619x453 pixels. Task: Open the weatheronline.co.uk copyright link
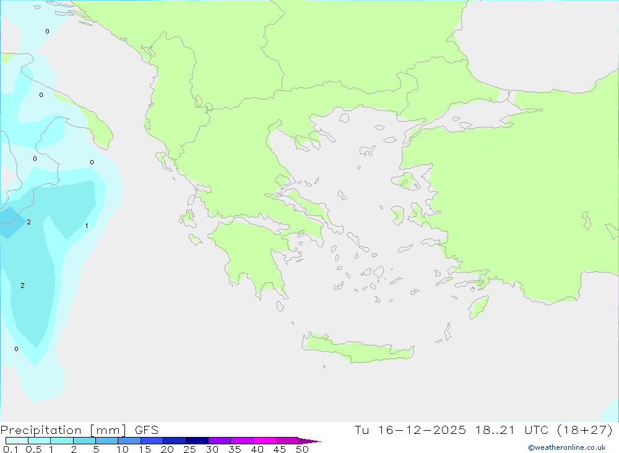click(566, 447)
